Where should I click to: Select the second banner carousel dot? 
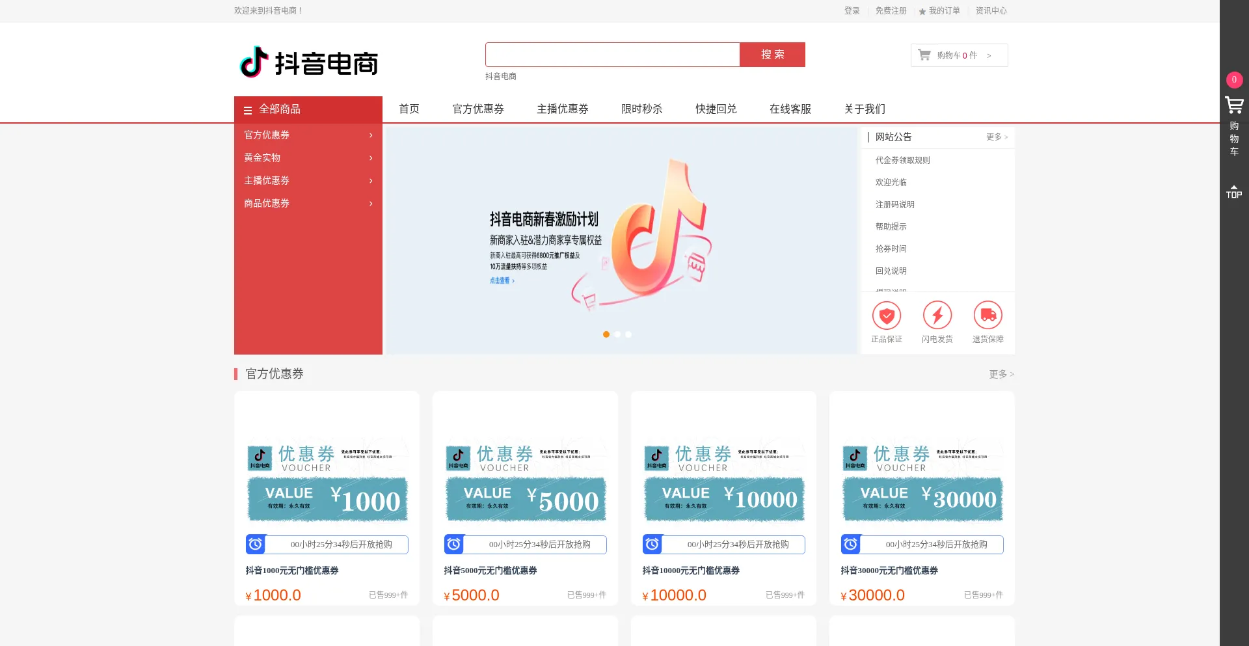pos(617,334)
